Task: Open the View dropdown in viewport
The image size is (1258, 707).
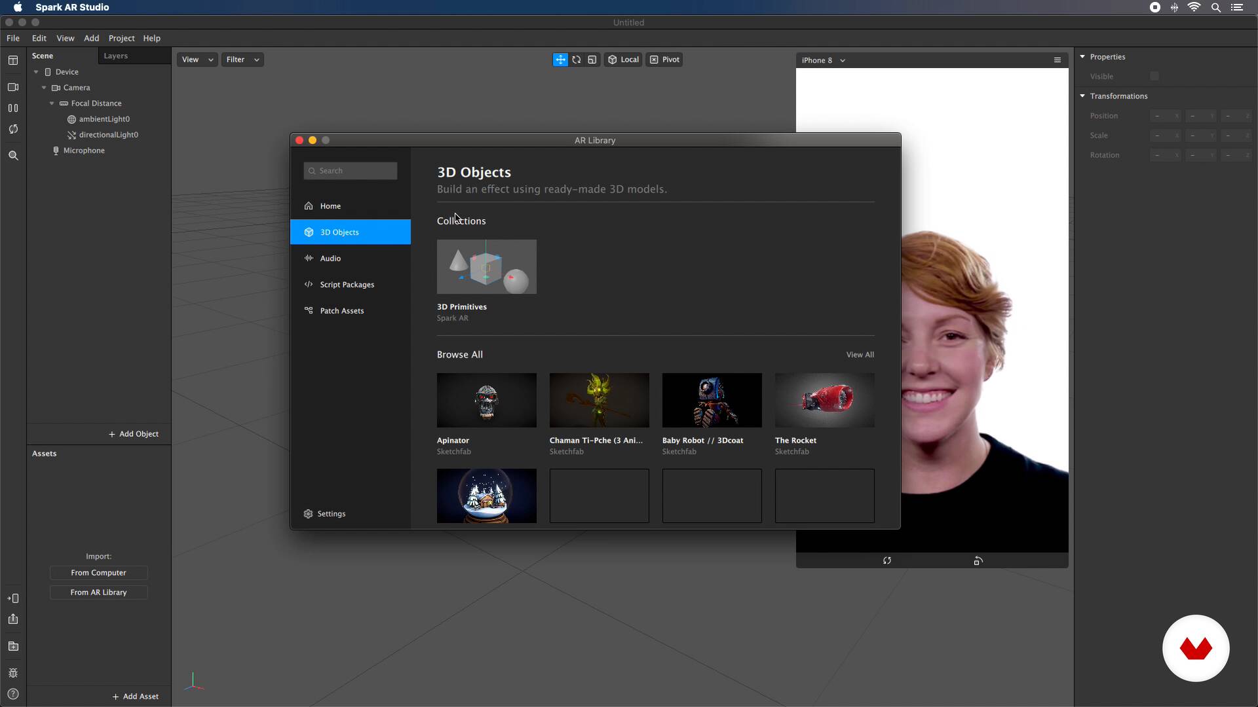Action: coord(197,60)
